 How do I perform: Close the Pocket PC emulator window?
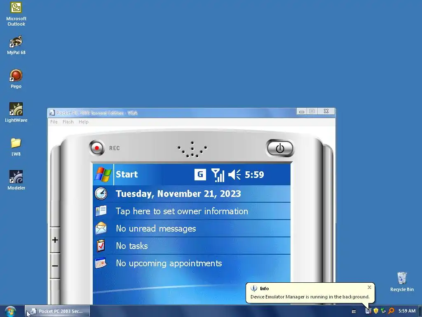(x=326, y=111)
